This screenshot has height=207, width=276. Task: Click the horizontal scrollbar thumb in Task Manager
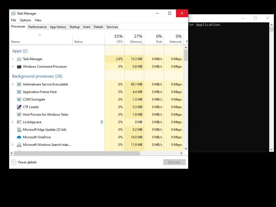coord(77,153)
